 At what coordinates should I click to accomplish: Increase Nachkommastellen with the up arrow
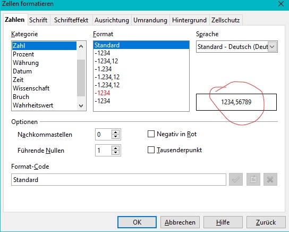(x=116, y=132)
